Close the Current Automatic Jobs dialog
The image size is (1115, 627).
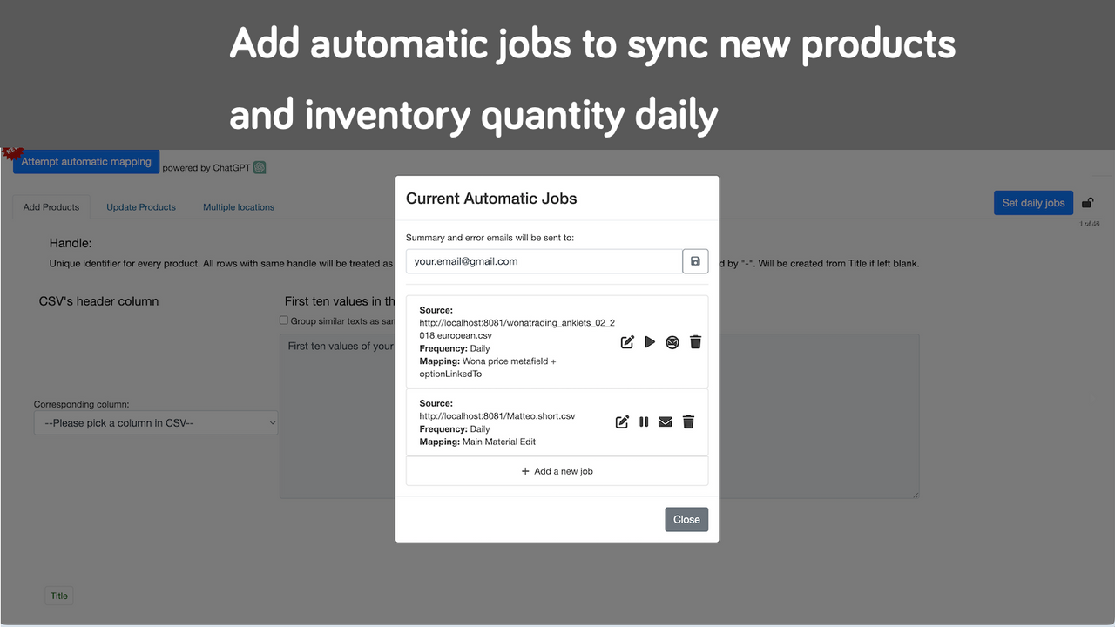686,519
